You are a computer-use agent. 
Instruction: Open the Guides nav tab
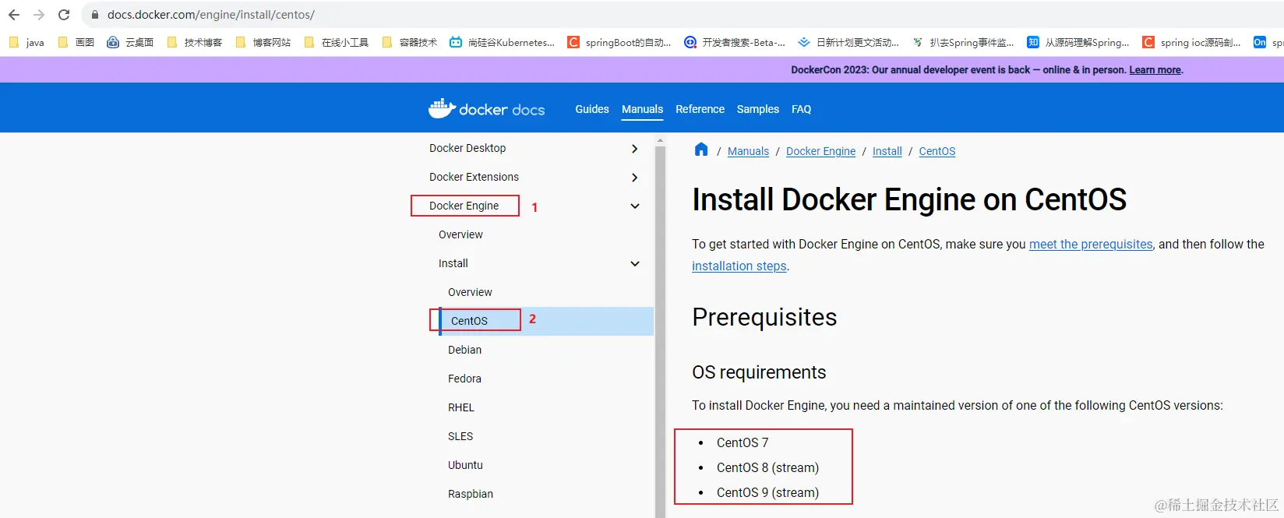tap(592, 109)
